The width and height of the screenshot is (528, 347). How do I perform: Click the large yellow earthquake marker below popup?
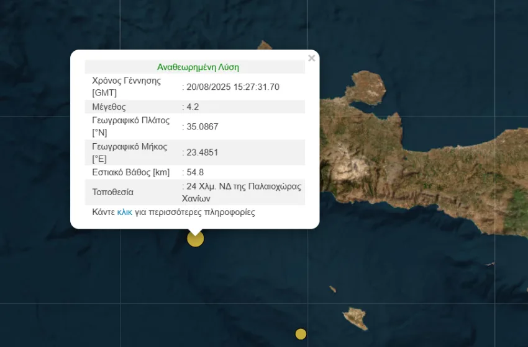[195, 239]
